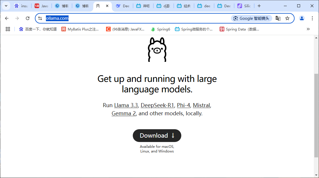Switch to the 'Java' tab

click(42, 6)
